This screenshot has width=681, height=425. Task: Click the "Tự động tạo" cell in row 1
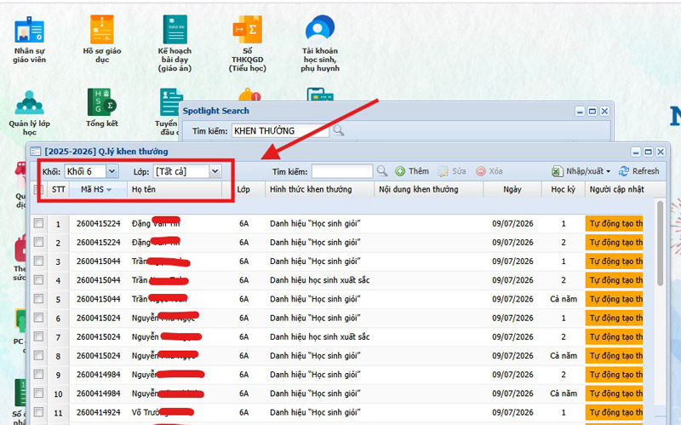(x=614, y=224)
